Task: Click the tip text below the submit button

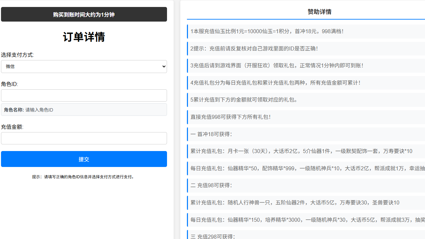Action: click(84, 177)
